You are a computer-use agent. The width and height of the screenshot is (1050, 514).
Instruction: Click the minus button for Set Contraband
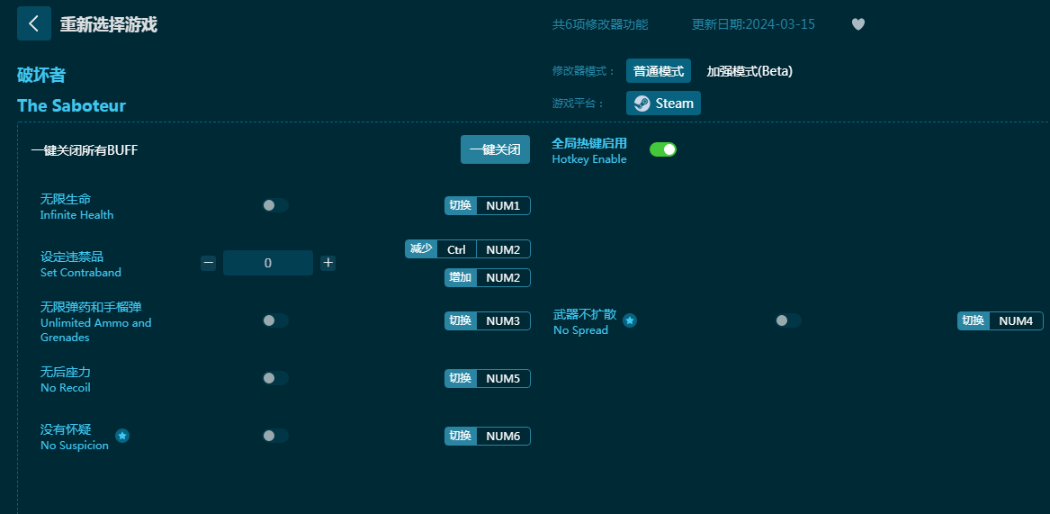pos(208,263)
